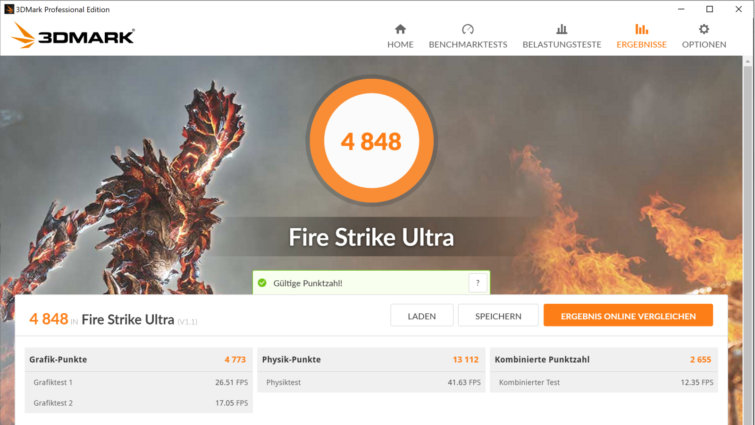Select the Grafik-Punkte header row
This screenshot has width=755, height=425.
pyautogui.click(x=138, y=359)
